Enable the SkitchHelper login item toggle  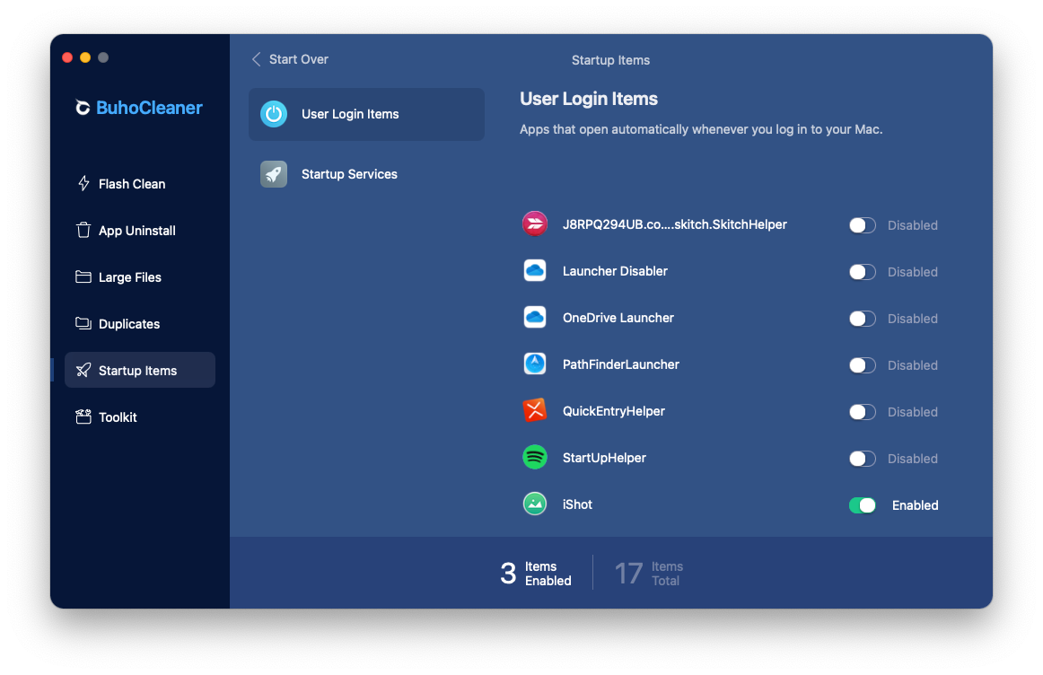pyautogui.click(x=862, y=225)
